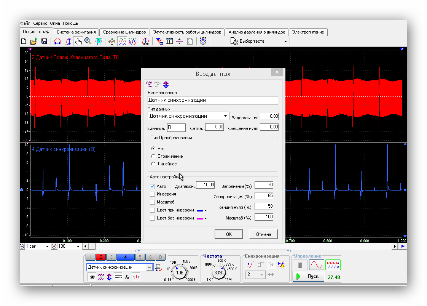Viewport: 427px width, 306px height.
Task: Click the horizontal lines icon in channel panel
Action: [x=118, y=277]
